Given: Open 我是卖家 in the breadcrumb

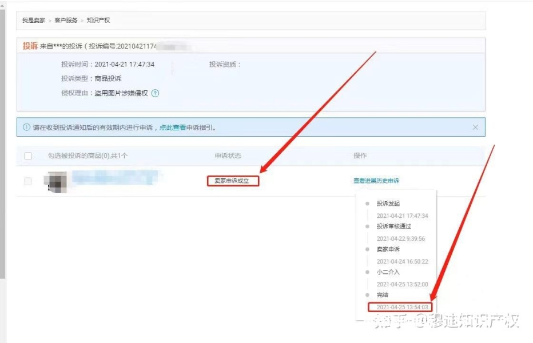Looking at the screenshot, I should [x=34, y=21].
